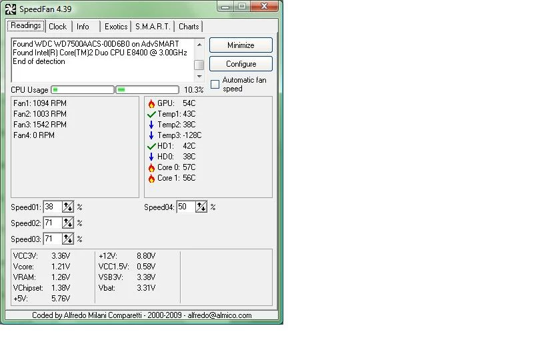
Task: Click the Speed01 value field
Action: pos(53,207)
